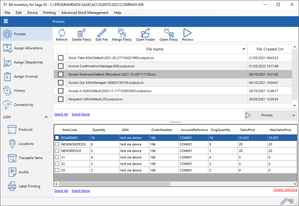The height and width of the screenshot is (206, 299).
Task: Enable checkbox for BOARD001 item row
Action: [57, 138]
